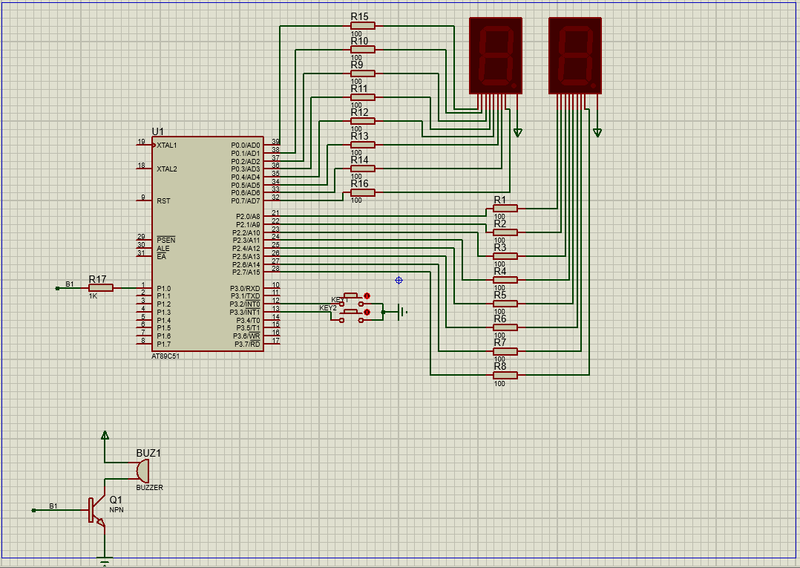Click the P3.7/RD pin label
This screenshot has height=568, width=800.
pyautogui.click(x=247, y=345)
